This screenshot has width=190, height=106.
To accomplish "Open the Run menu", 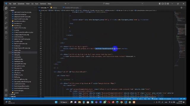I will (x=37, y=4).
